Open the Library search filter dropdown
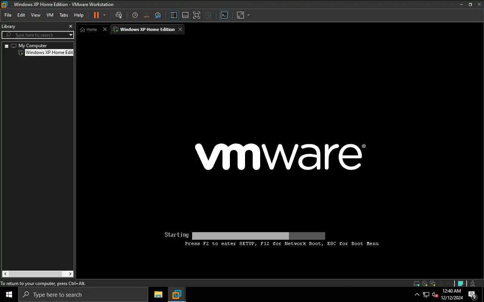The width and height of the screenshot is (484, 302). coord(71,35)
